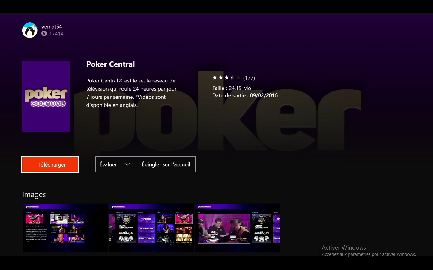Download the app with Télécharger button

click(x=50, y=164)
